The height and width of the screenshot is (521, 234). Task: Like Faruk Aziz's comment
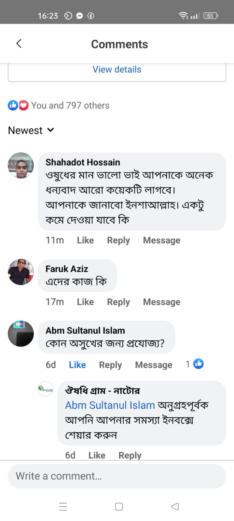tap(85, 302)
